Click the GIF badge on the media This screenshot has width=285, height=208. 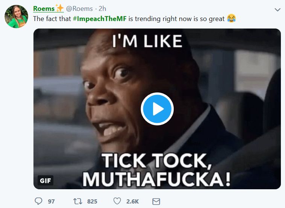45,181
